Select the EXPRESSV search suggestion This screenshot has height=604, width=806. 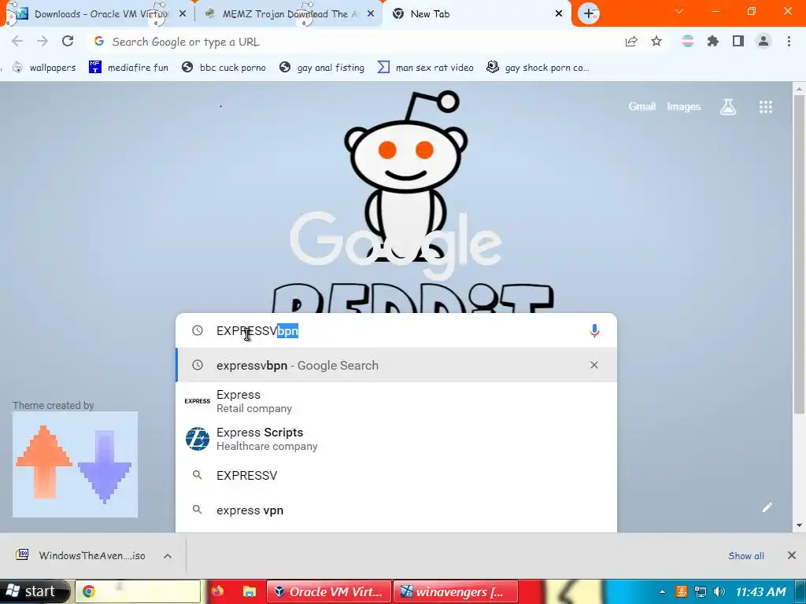click(x=396, y=476)
